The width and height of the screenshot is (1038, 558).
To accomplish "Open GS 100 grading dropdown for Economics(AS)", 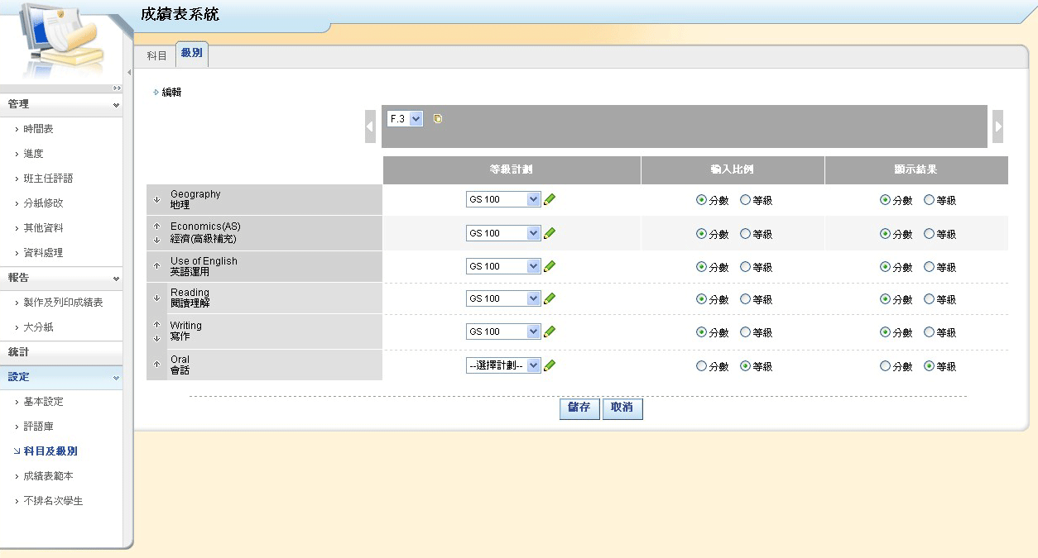I will point(502,233).
